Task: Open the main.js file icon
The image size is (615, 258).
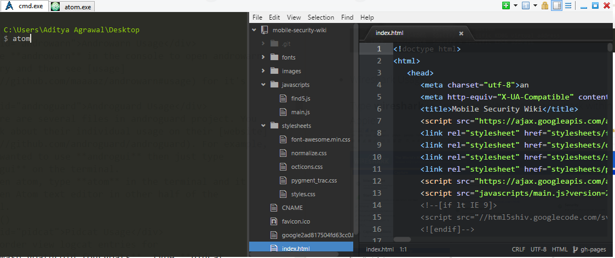Action: click(283, 112)
